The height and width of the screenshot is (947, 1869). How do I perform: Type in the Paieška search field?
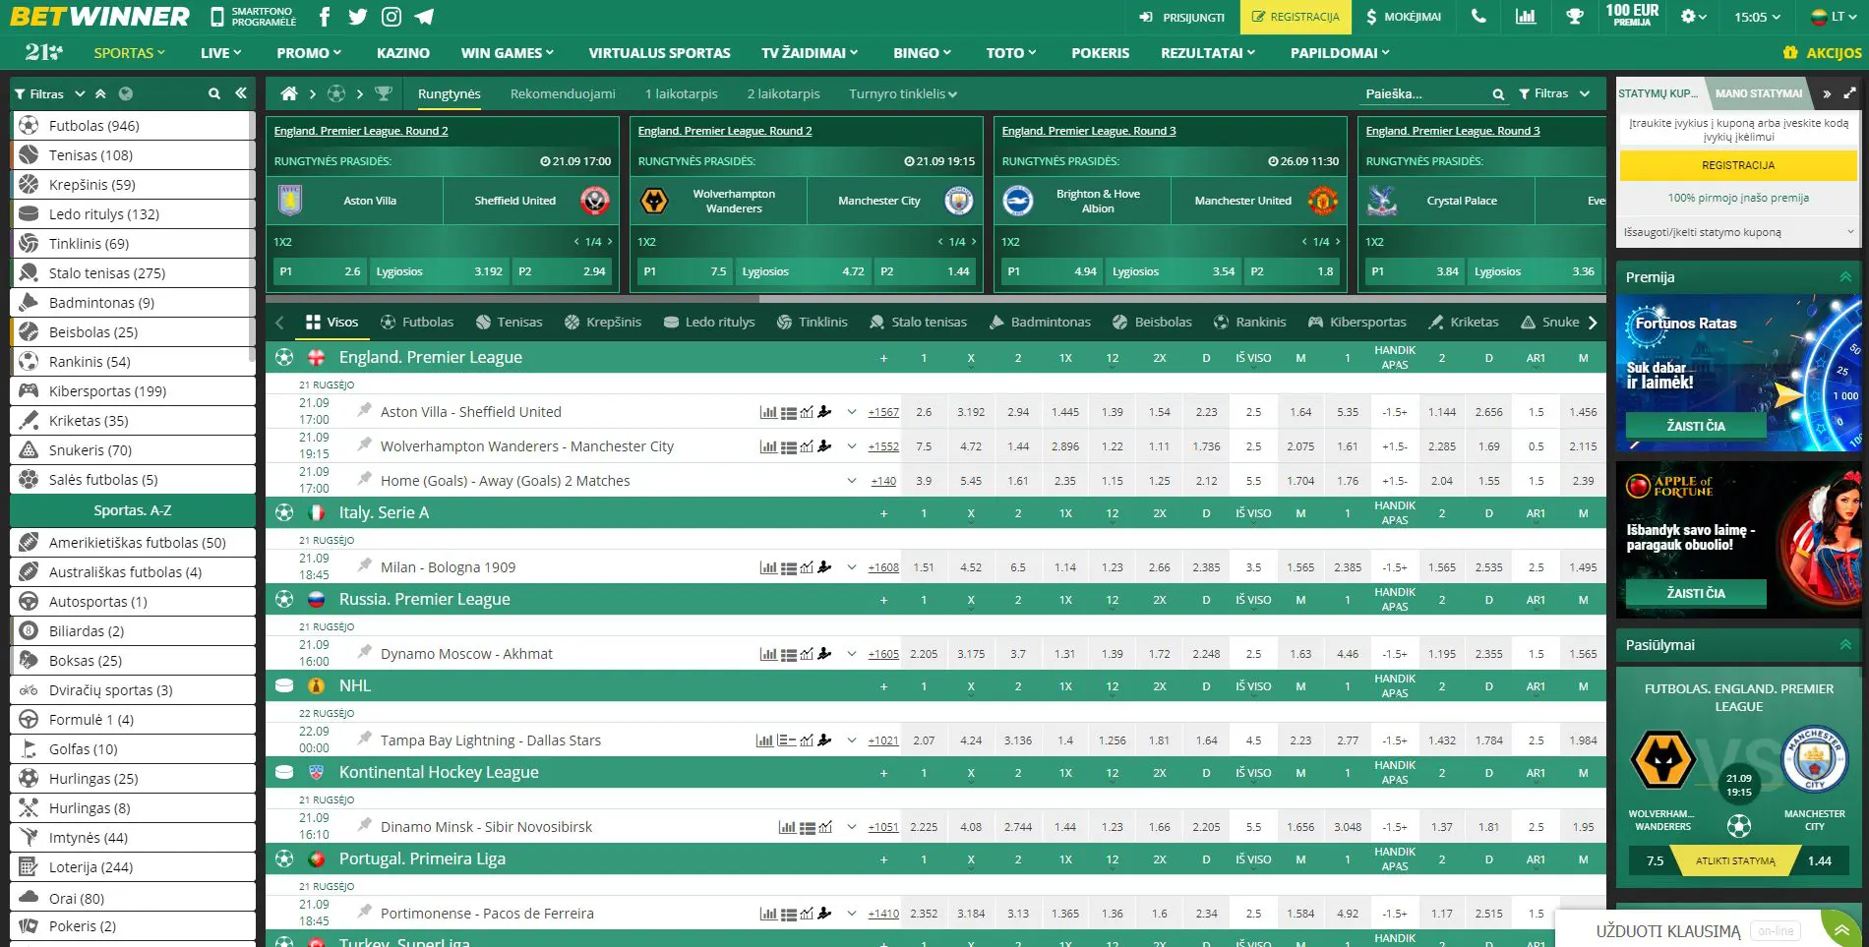(1417, 93)
